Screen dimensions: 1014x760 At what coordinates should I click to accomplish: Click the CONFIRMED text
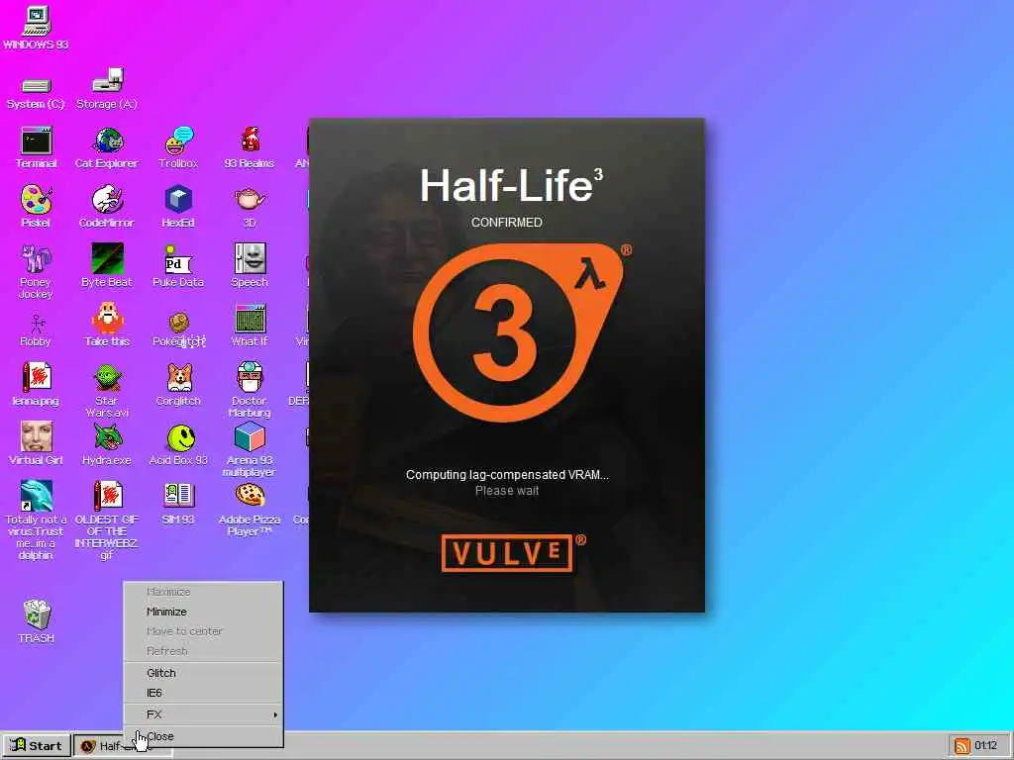(507, 223)
